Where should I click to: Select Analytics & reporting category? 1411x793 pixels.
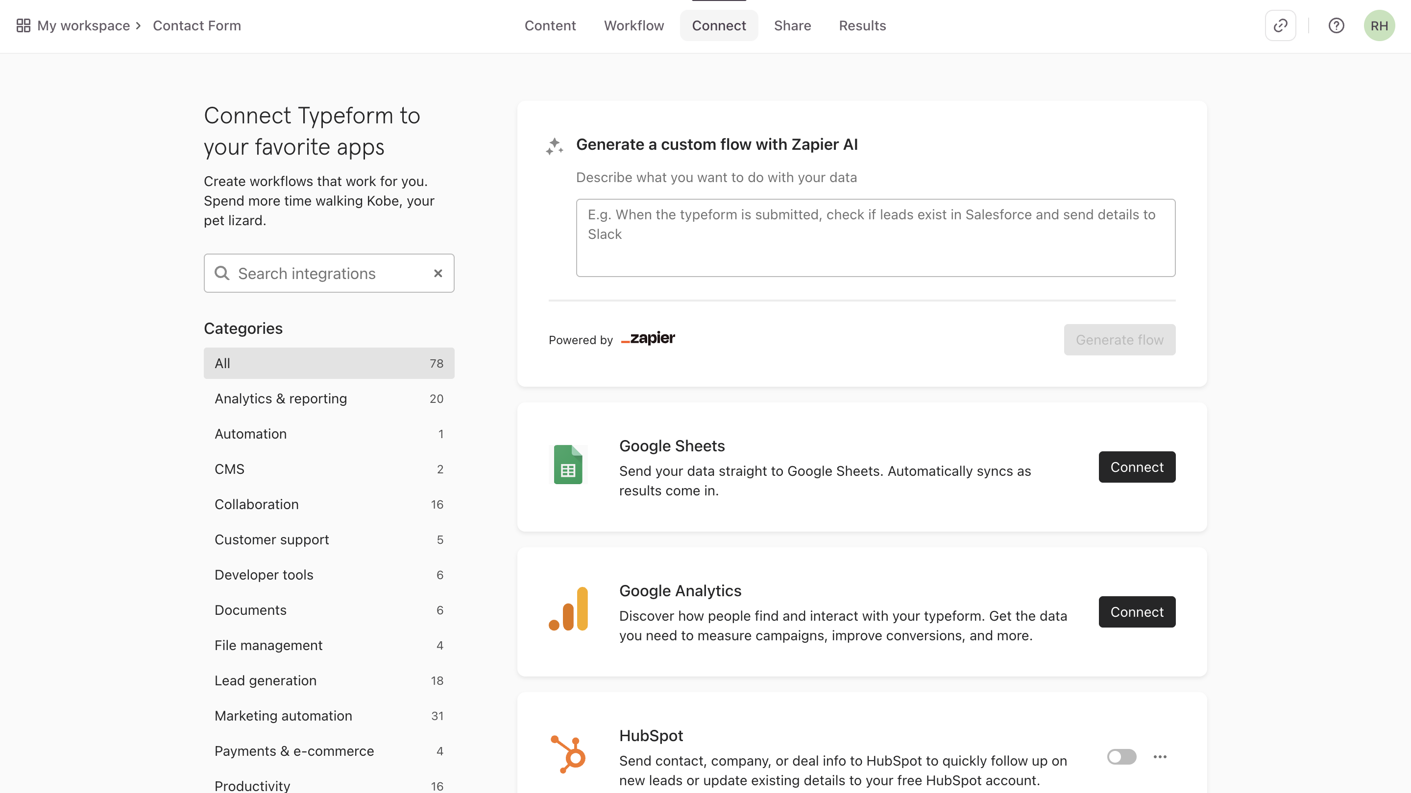(x=329, y=398)
